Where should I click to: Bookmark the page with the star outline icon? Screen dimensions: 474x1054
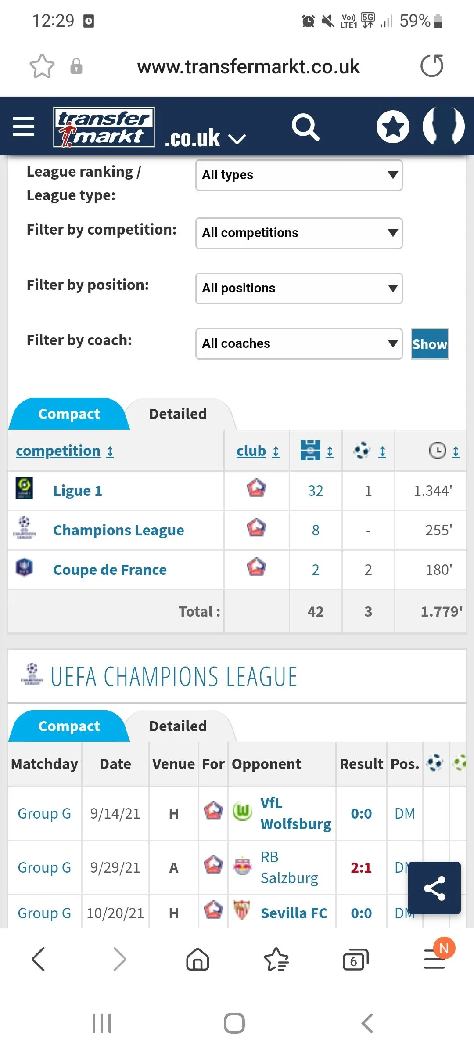42,66
